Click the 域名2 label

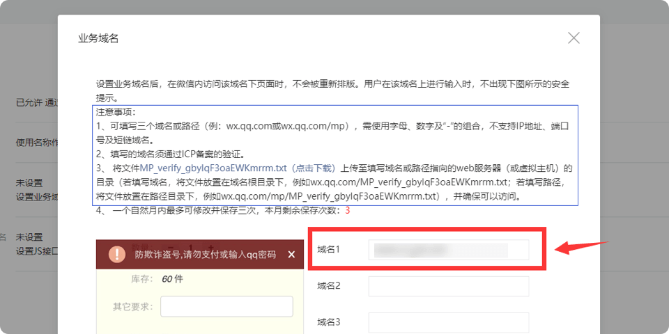(x=328, y=285)
